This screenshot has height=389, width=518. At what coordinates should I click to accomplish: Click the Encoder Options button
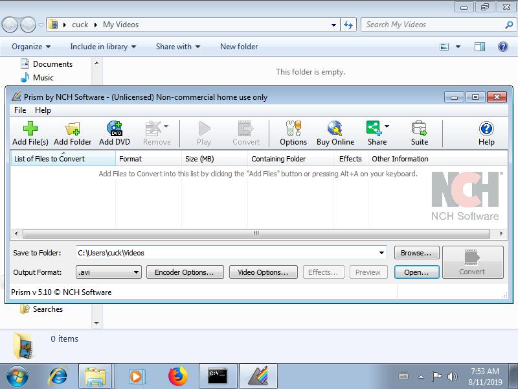(x=185, y=272)
